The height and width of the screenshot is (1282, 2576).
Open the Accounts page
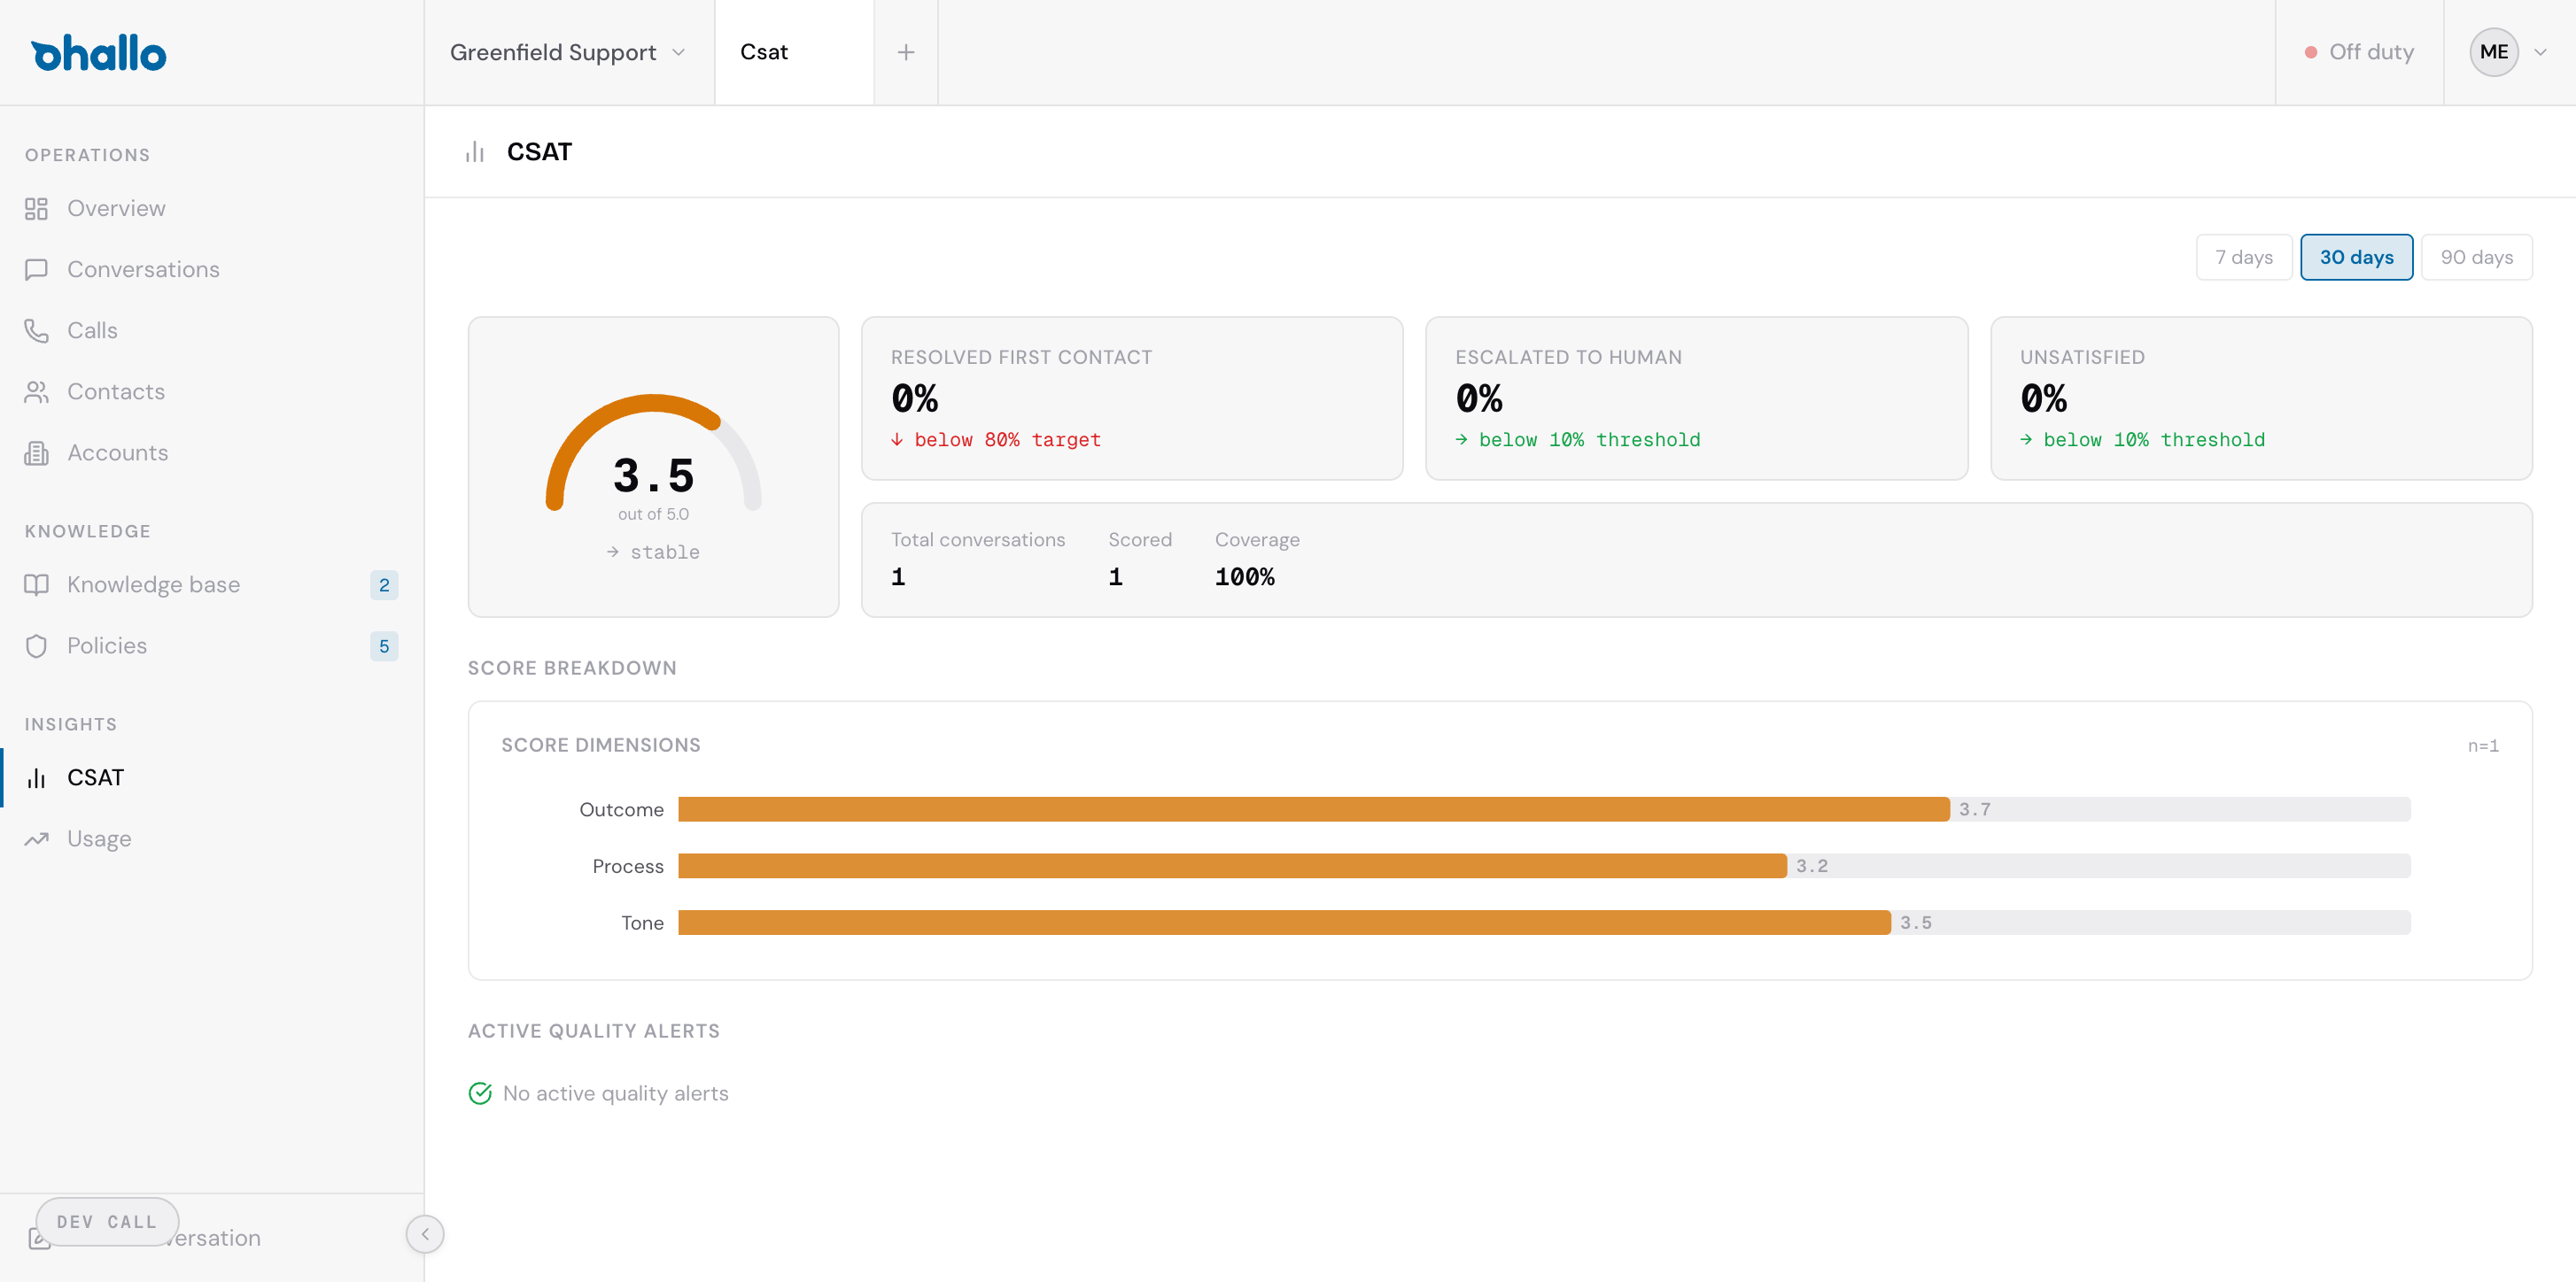point(212,452)
